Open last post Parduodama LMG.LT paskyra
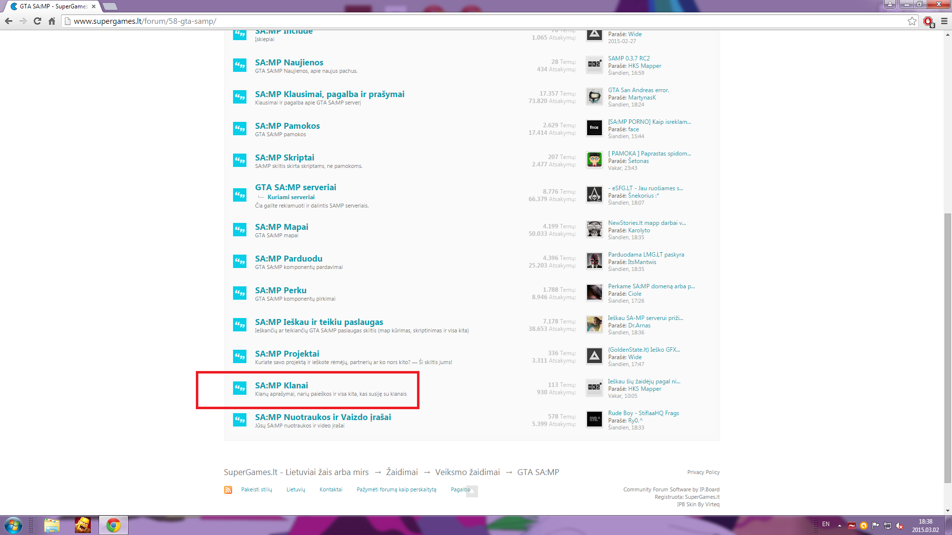The width and height of the screenshot is (952, 535). tap(646, 255)
